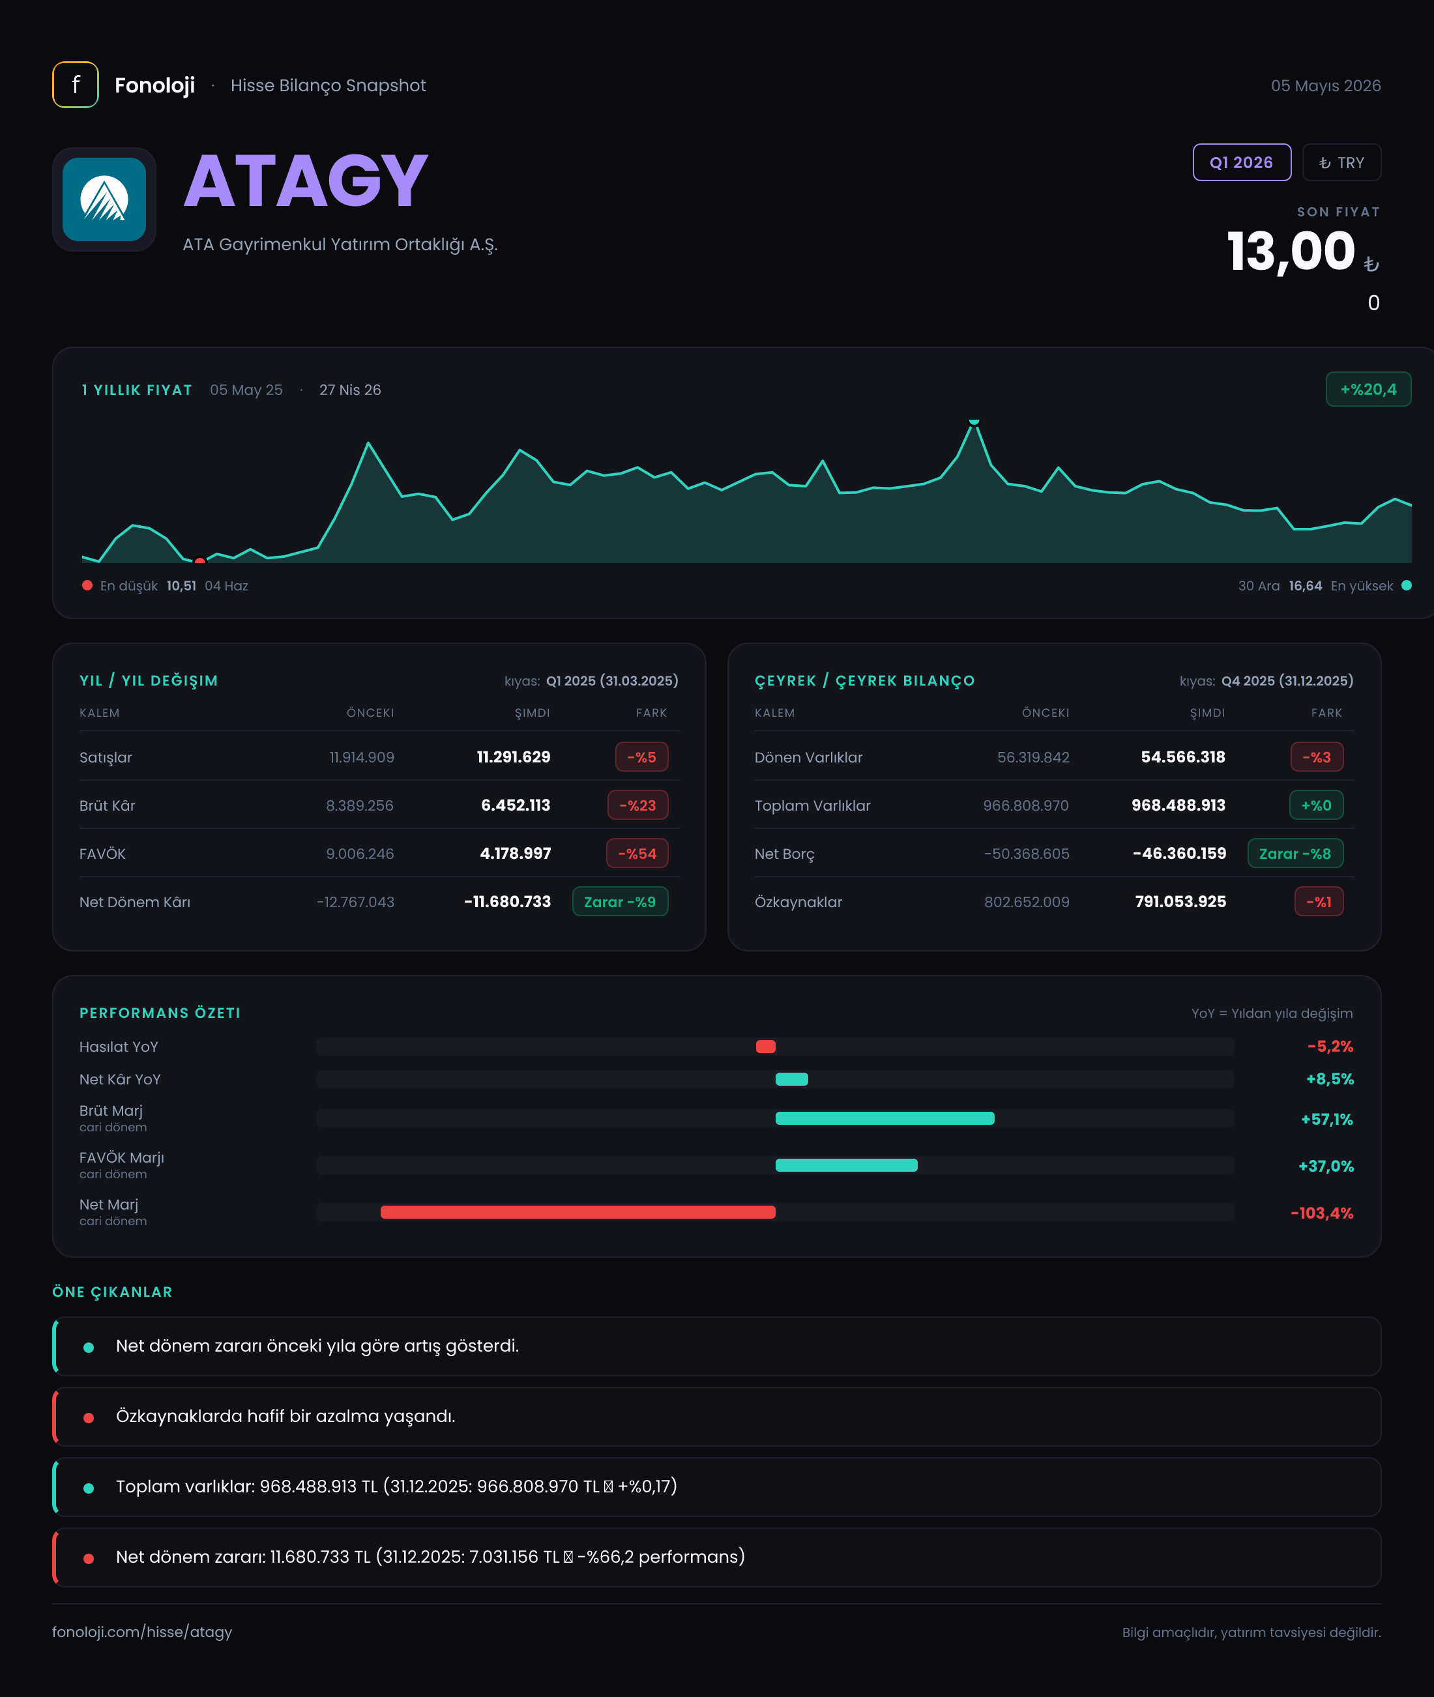Click the Net Kâr YoY teal bar
The image size is (1434, 1697).
tap(792, 1079)
